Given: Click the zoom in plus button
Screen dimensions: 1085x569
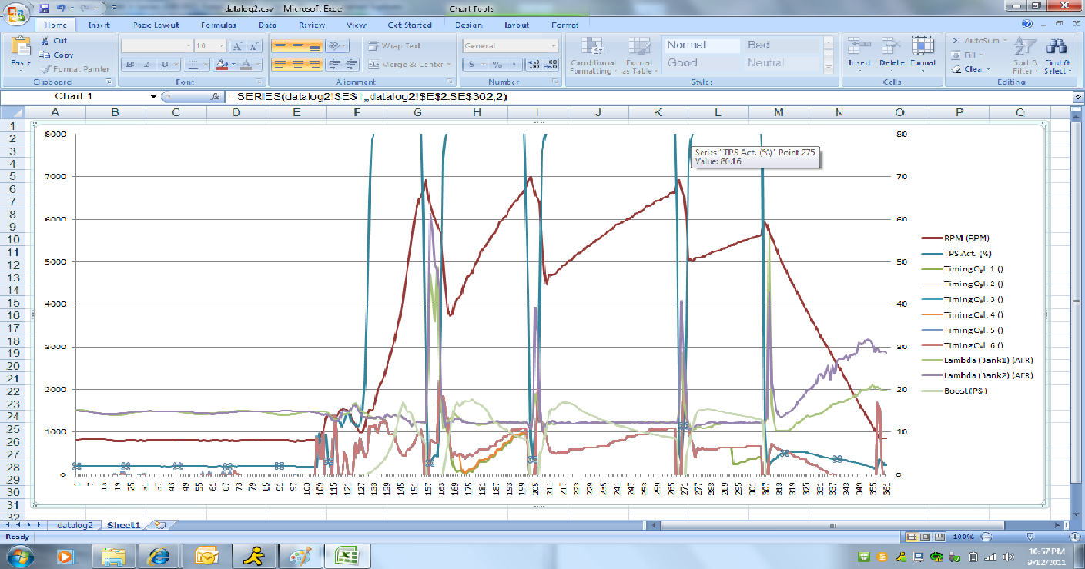Looking at the screenshot, I should coord(1075,535).
